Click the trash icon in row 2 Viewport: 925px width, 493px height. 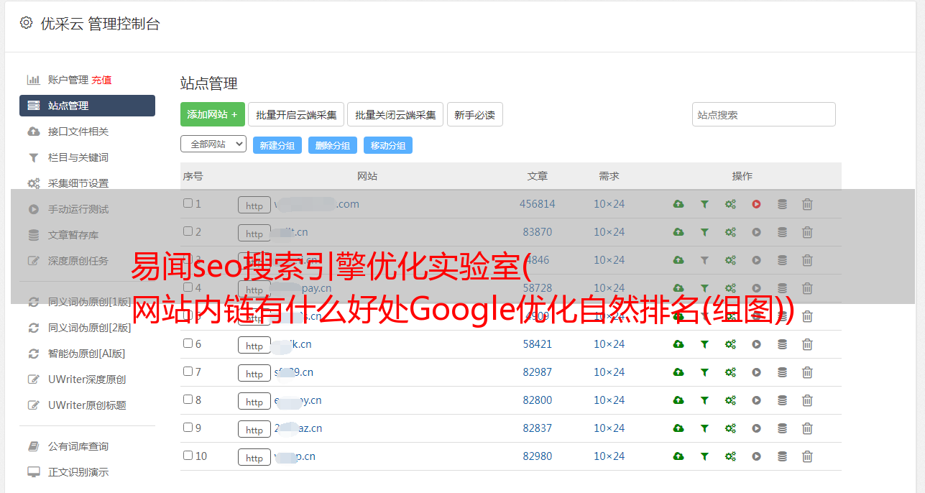(807, 232)
